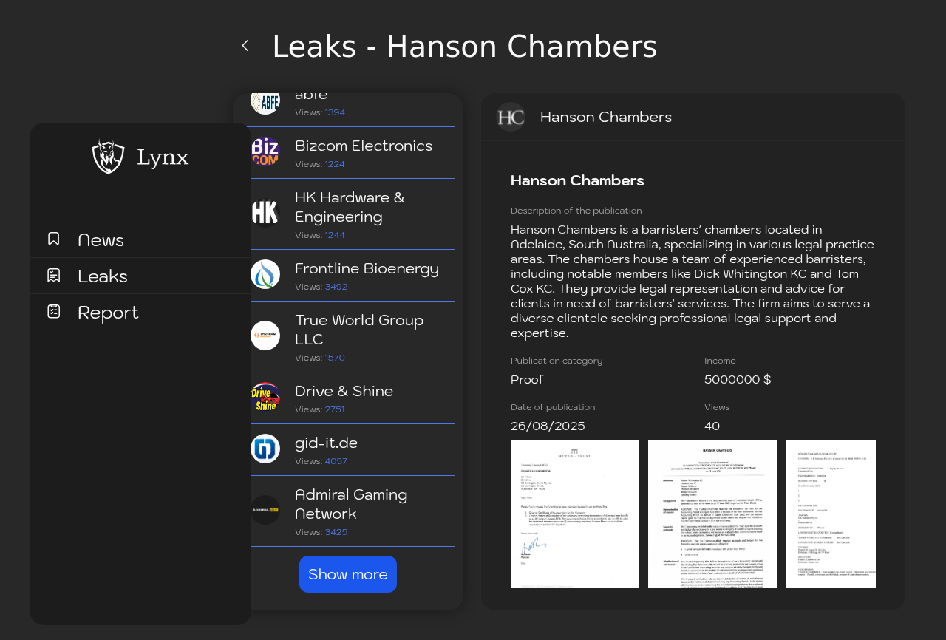Click the view count 2751
Viewport: 946px width, 640px height.
coord(335,409)
